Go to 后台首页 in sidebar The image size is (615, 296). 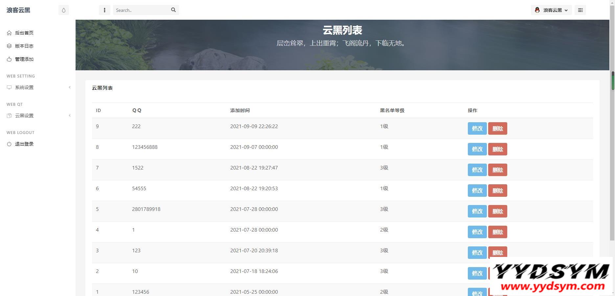(24, 33)
